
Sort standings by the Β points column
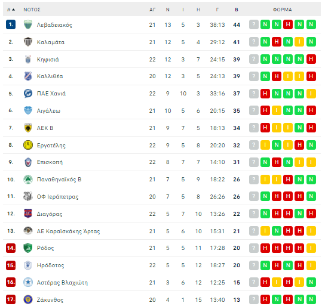237,10
